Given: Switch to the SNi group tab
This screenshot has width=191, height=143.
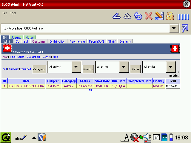Looking at the screenshot, I should pos(5,38).
